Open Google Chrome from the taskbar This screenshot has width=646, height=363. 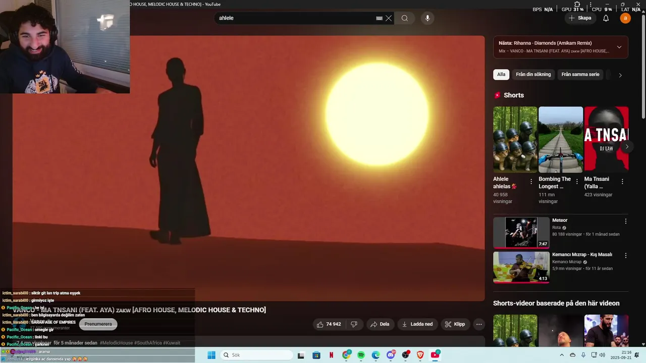(346, 355)
